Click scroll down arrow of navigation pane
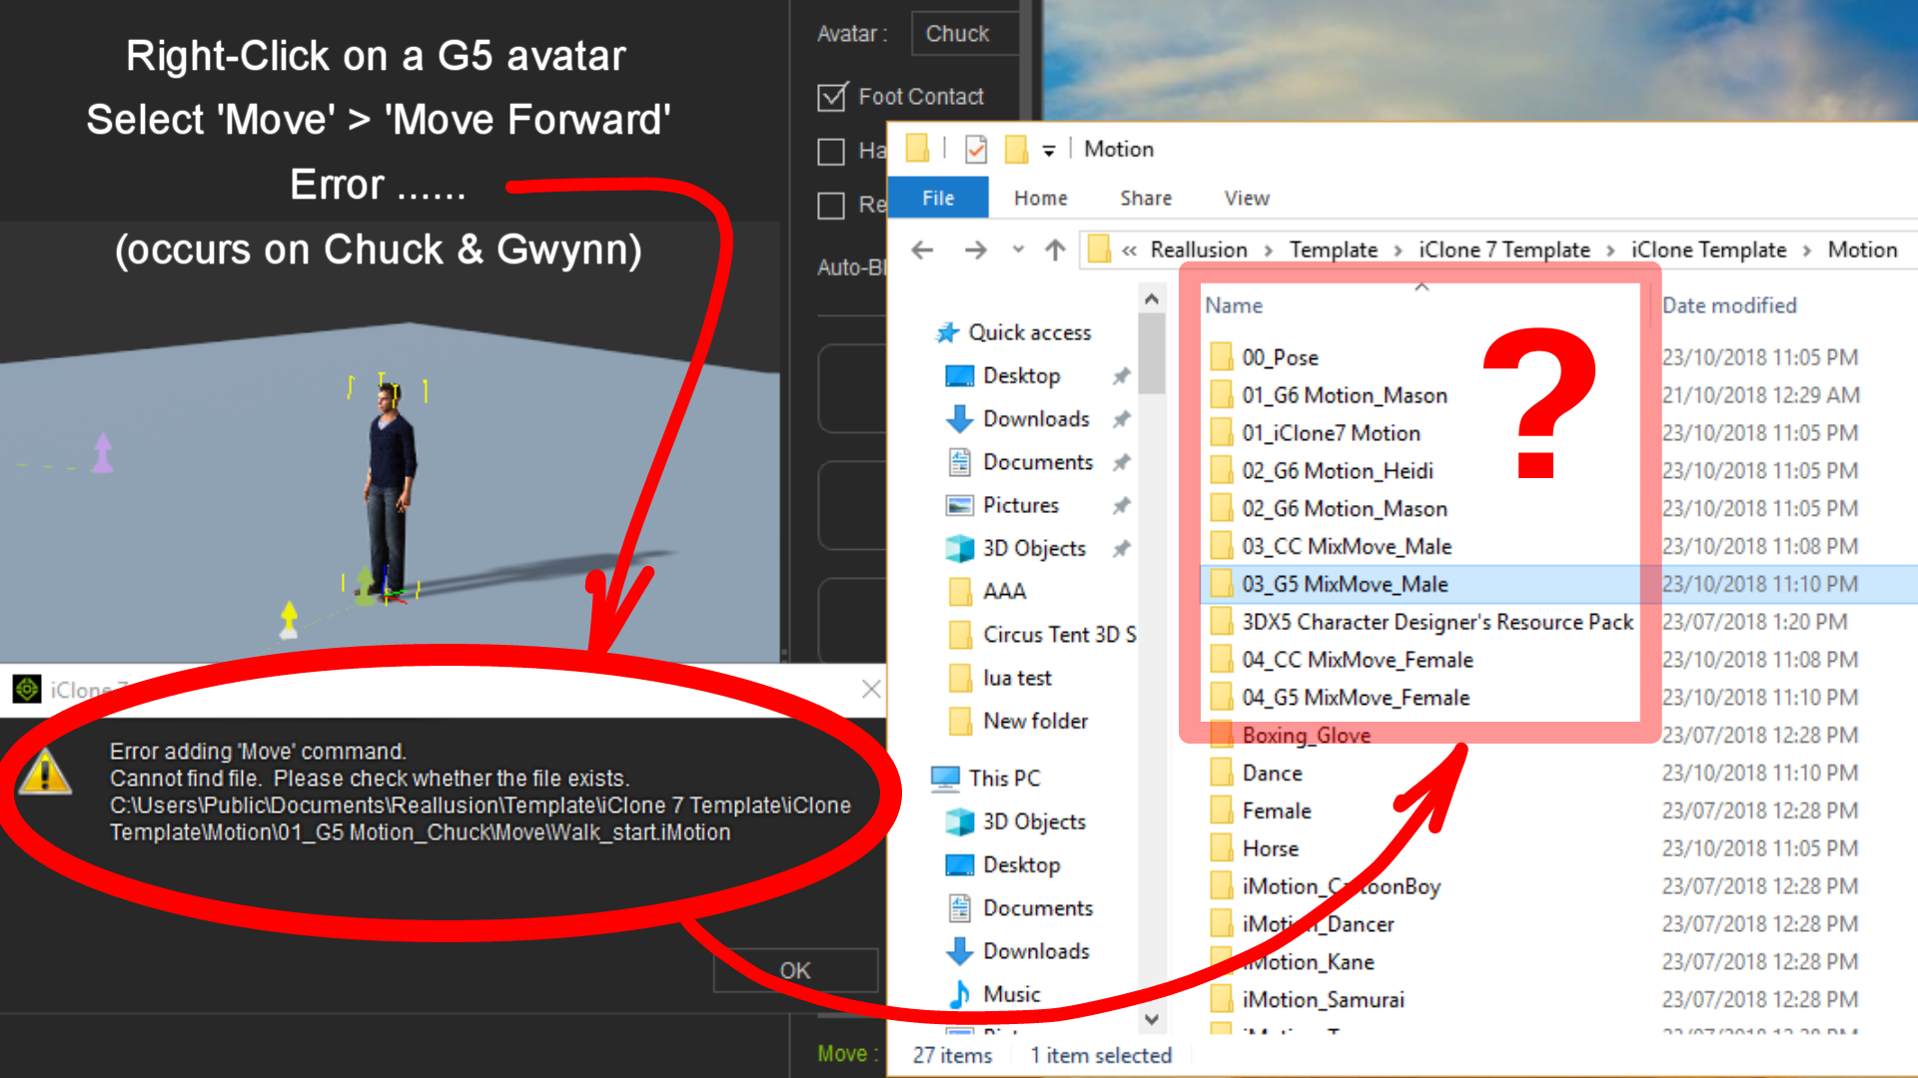The image size is (1918, 1078). click(1152, 1019)
